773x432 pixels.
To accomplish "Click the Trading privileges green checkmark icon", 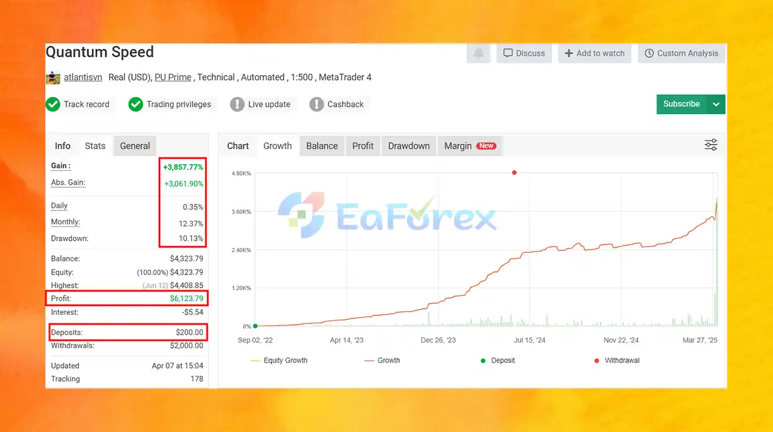I will point(135,104).
